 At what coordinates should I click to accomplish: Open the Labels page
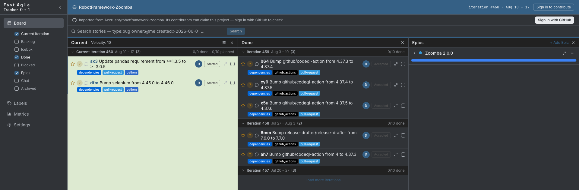pyautogui.click(x=33, y=103)
